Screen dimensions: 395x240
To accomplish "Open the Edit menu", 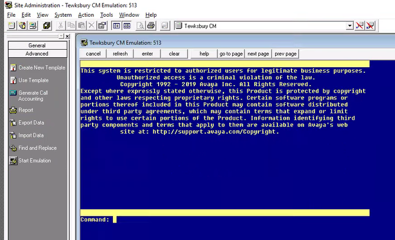I will pos(26,15).
